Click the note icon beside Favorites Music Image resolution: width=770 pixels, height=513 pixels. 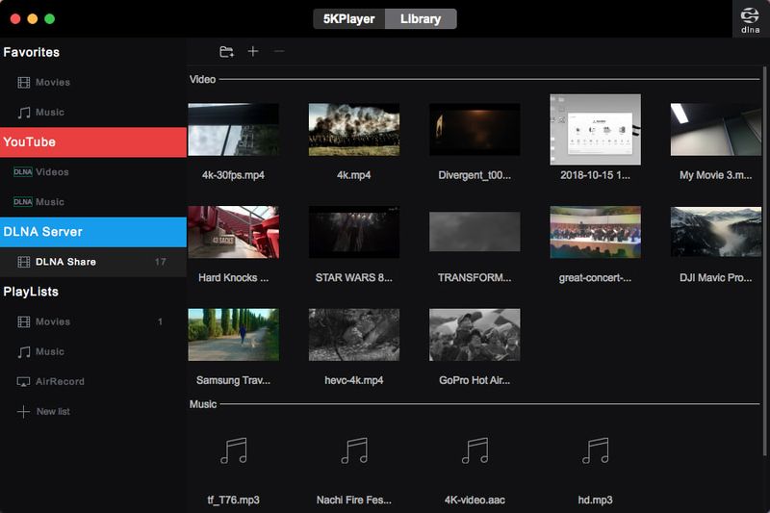pyautogui.click(x=23, y=113)
